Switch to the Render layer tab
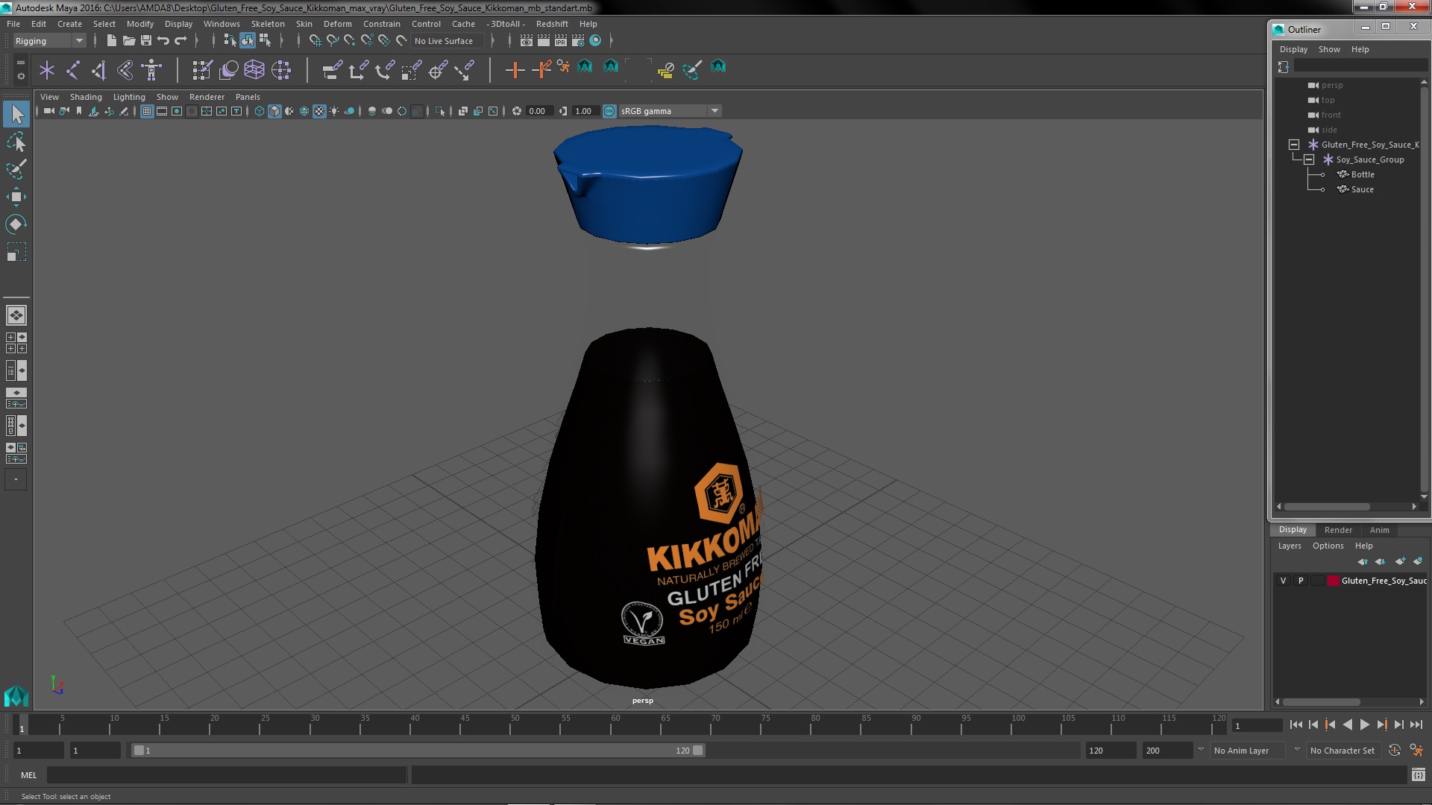Screen dimensions: 1432x805 click(1338, 530)
